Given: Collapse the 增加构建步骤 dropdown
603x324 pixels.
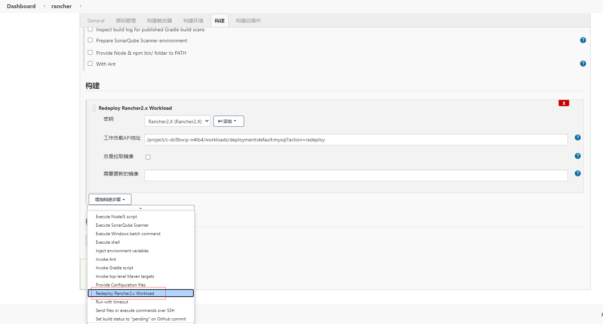Looking at the screenshot, I should 110,199.
